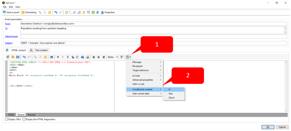Click the insert image icon
This screenshot has height=131, width=291.
coord(87,57)
